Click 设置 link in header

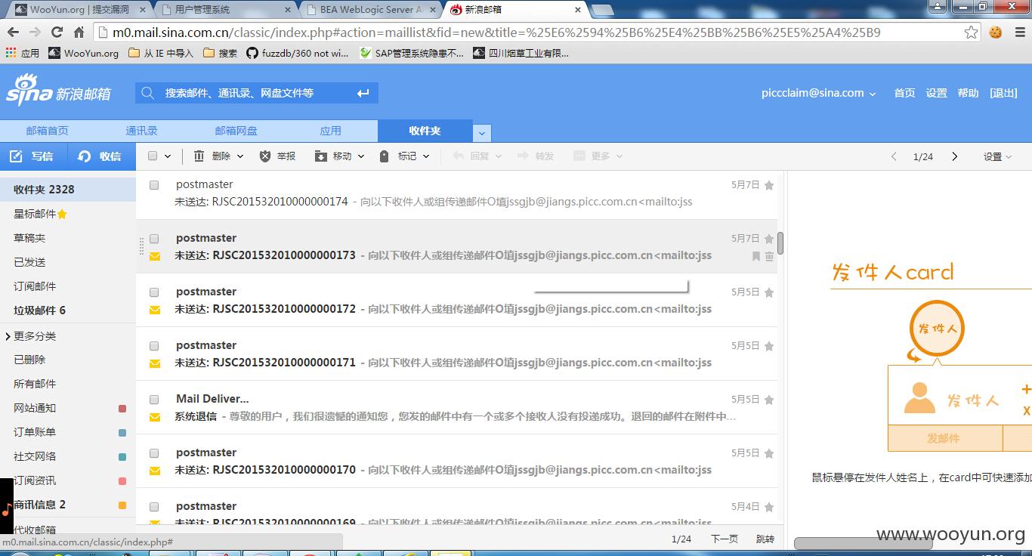click(936, 93)
